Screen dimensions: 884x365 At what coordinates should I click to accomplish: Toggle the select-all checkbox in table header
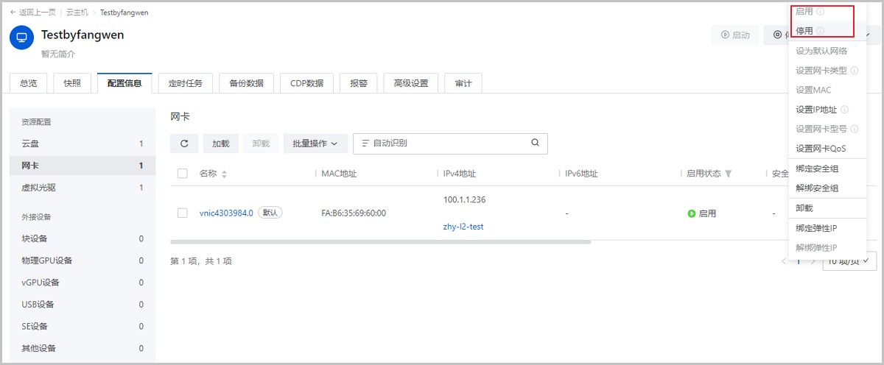pyautogui.click(x=183, y=174)
